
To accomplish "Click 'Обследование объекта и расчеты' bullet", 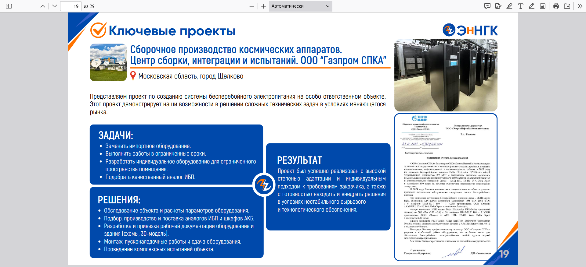I will [x=176, y=211].
